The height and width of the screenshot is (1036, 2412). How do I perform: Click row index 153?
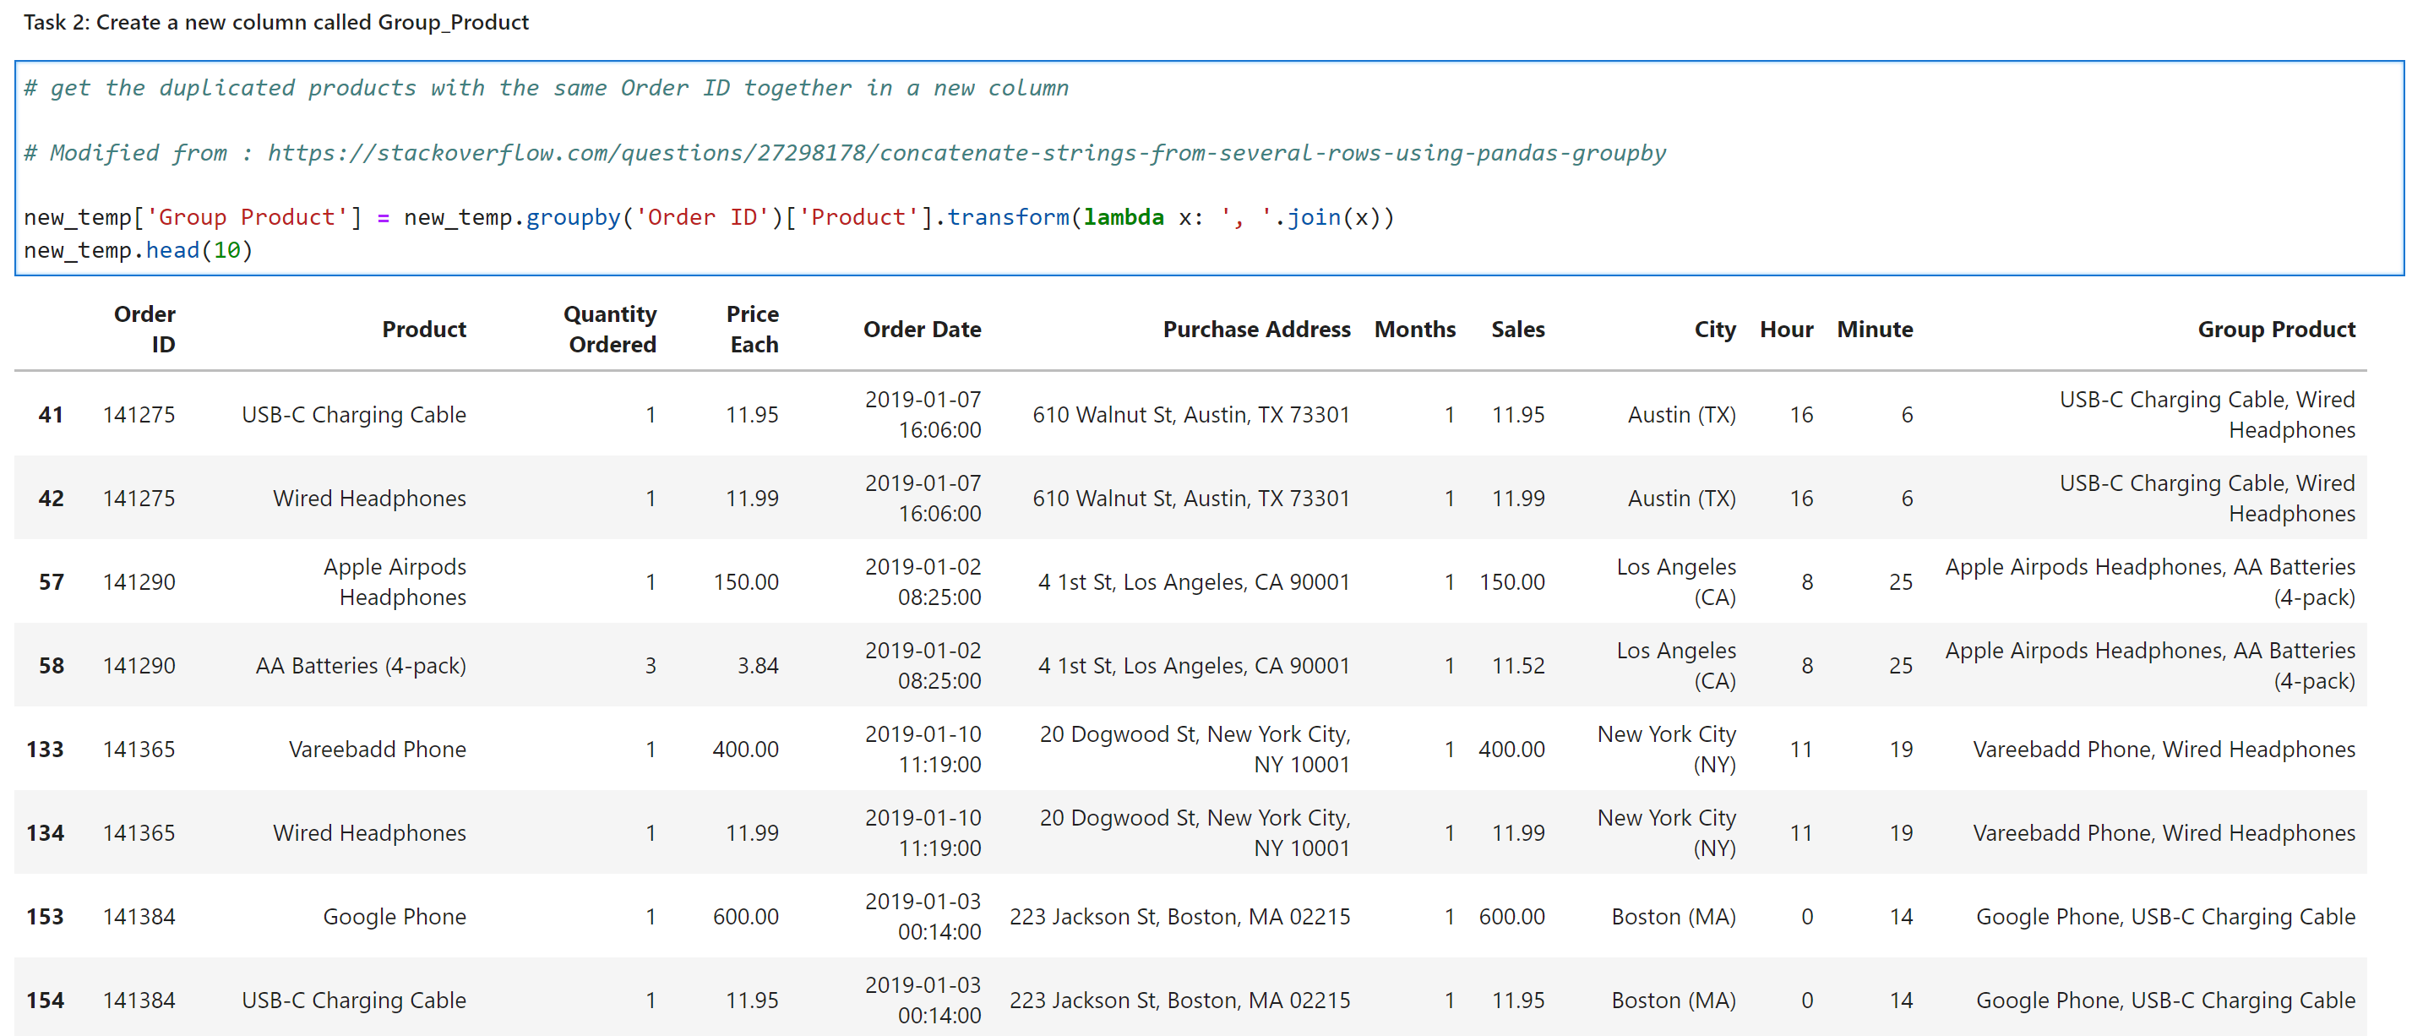[45, 916]
